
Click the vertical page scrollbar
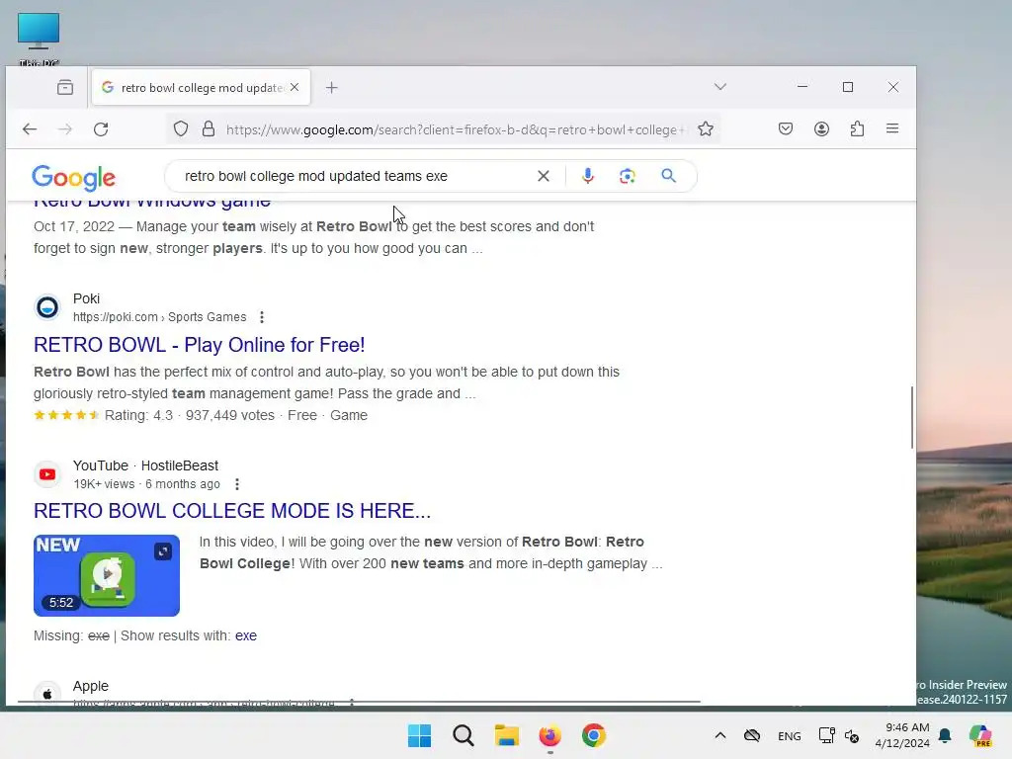click(912, 417)
